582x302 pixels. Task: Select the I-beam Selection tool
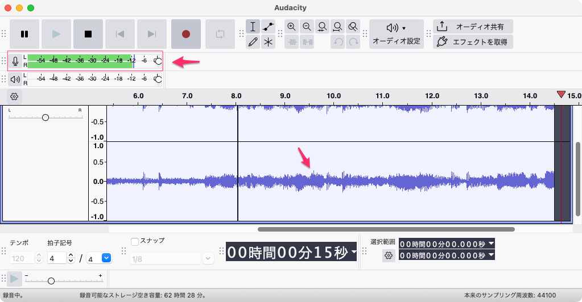click(253, 27)
